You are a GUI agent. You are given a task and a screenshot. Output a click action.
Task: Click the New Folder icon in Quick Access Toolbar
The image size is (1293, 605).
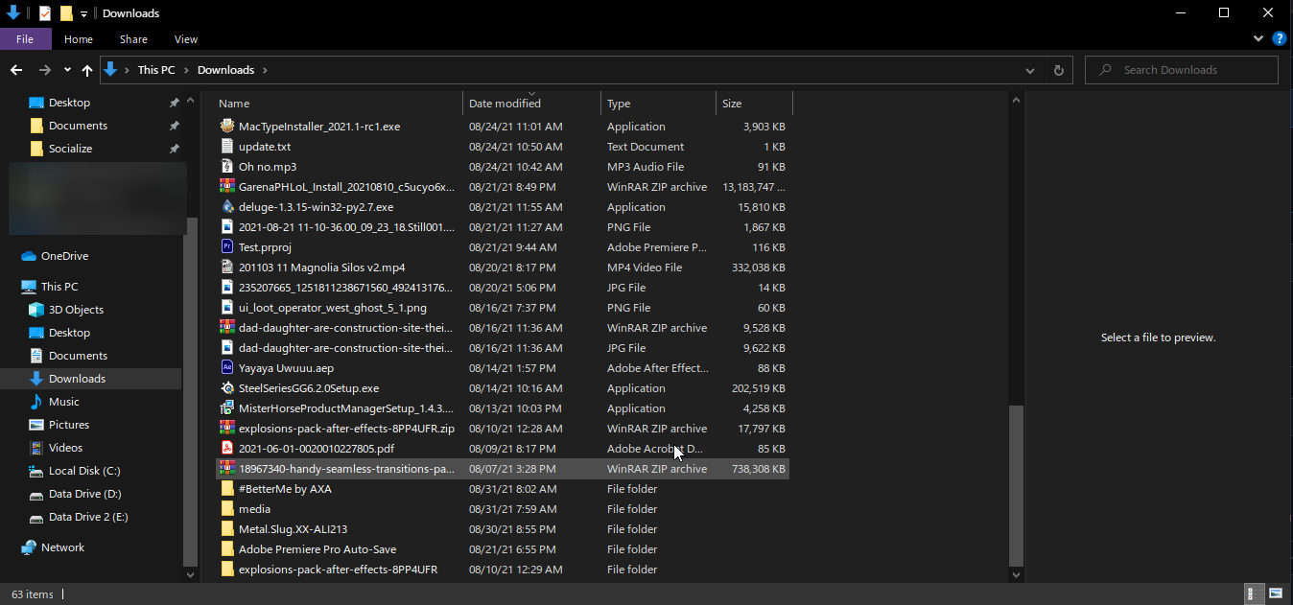coord(66,13)
